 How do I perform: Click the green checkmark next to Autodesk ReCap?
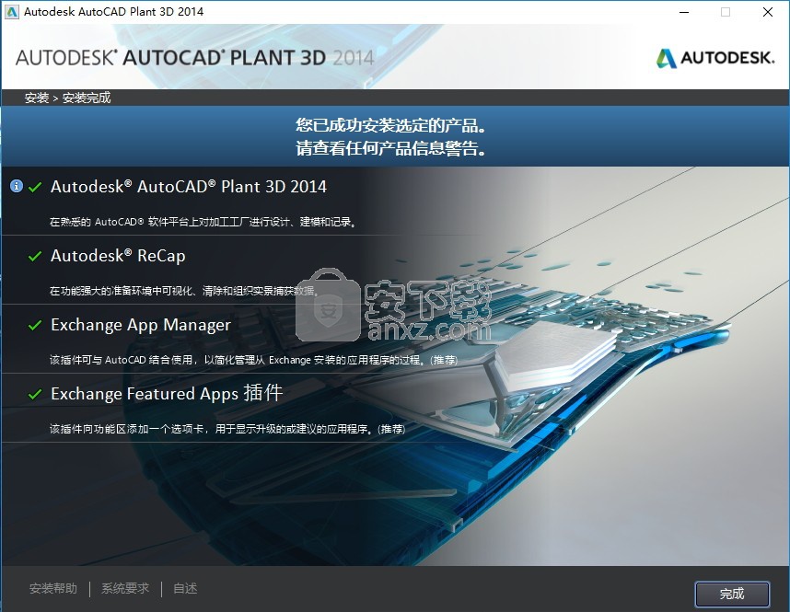pyautogui.click(x=35, y=257)
